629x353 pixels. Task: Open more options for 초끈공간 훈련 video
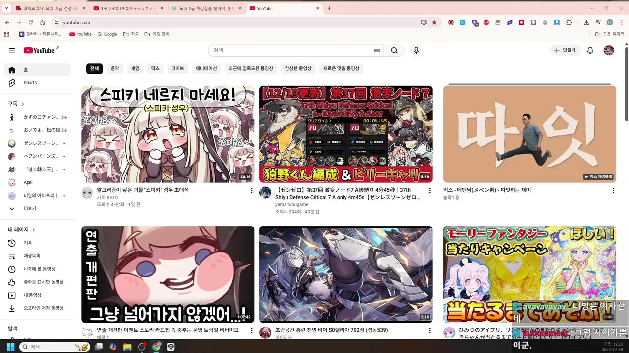(x=430, y=331)
